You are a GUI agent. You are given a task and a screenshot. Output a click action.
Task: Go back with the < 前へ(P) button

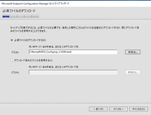coord(98,109)
